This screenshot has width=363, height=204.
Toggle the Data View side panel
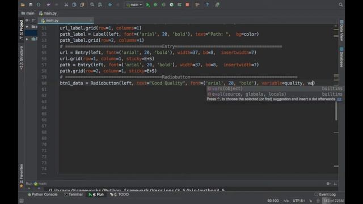(x=341, y=30)
